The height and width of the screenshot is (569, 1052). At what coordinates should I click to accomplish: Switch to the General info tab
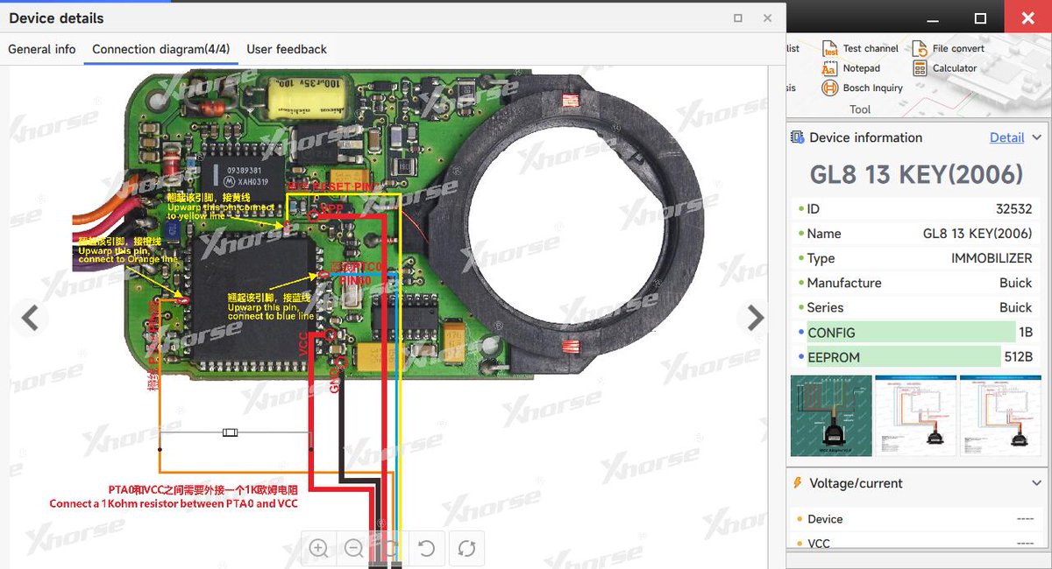pyautogui.click(x=42, y=49)
